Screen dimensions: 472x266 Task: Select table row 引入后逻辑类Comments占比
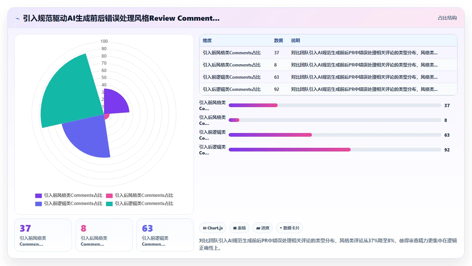pyautogui.click(x=328, y=89)
